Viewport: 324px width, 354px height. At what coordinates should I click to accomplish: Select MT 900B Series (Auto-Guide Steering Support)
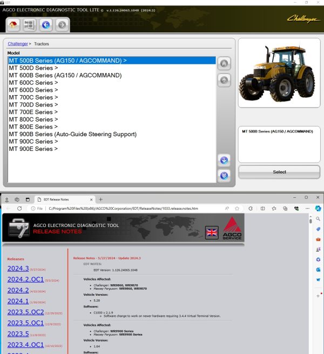112,134
